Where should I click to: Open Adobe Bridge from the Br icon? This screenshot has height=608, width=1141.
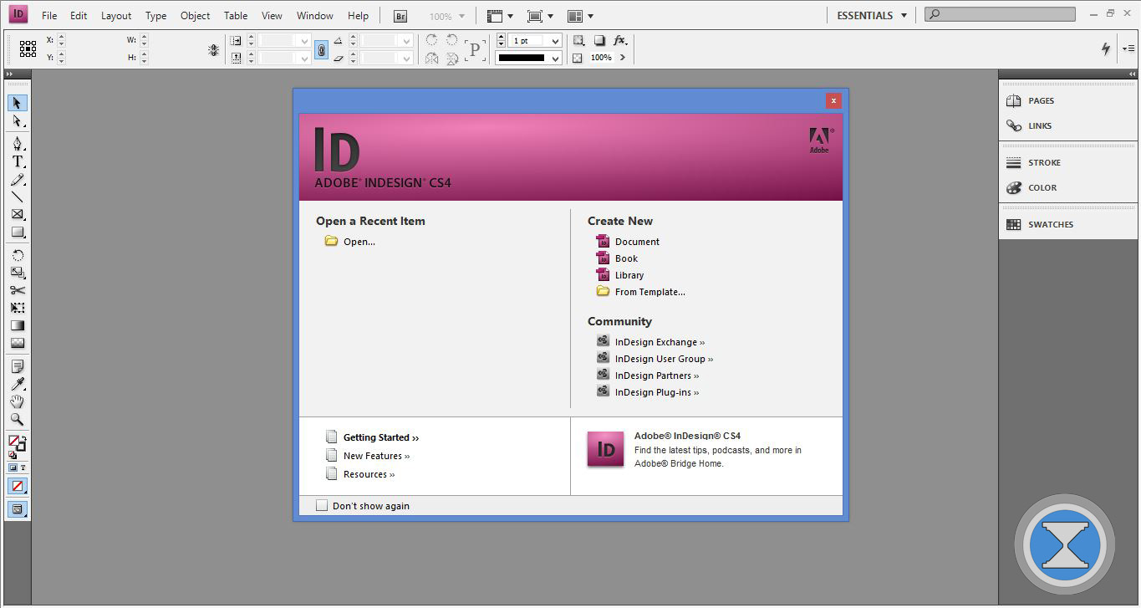click(400, 16)
